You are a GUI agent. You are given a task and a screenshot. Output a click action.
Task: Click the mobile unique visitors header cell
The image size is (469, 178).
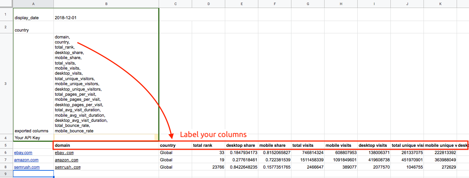pyautogui.click(x=440, y=145)
